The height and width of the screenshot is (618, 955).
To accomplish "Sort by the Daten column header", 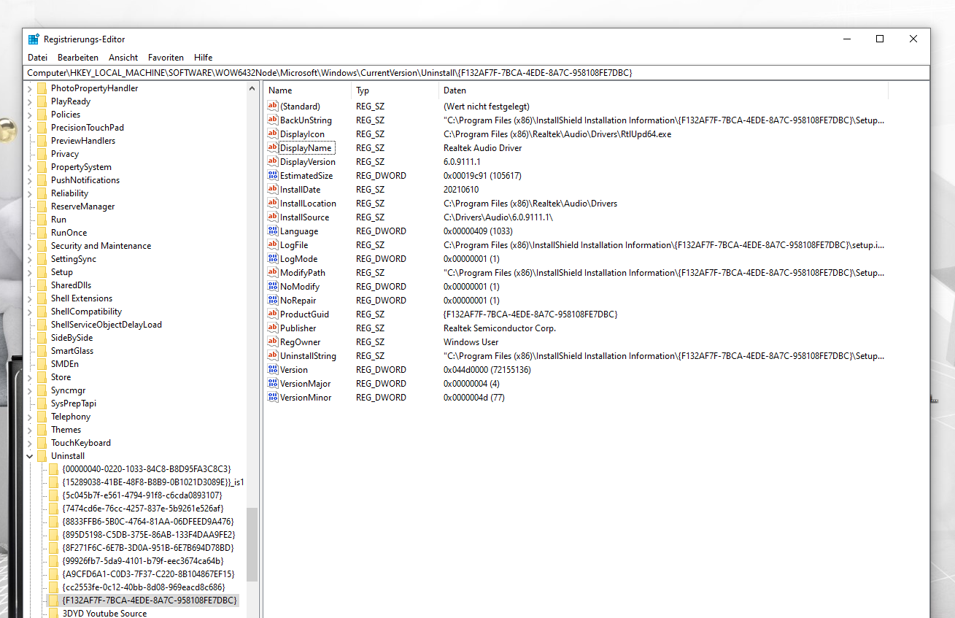I will (663, 90).
